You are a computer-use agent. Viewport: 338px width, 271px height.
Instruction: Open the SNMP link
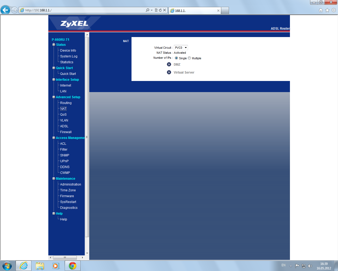(65, 155)
